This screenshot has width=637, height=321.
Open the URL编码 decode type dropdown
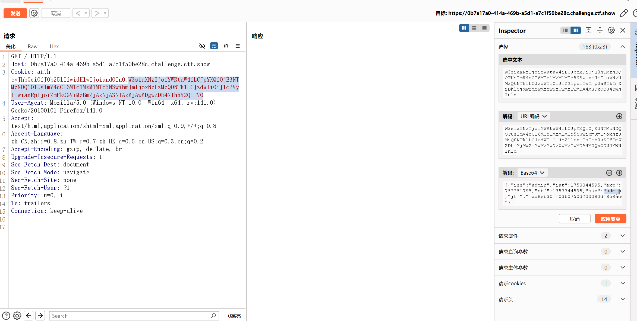pos(533,116)
